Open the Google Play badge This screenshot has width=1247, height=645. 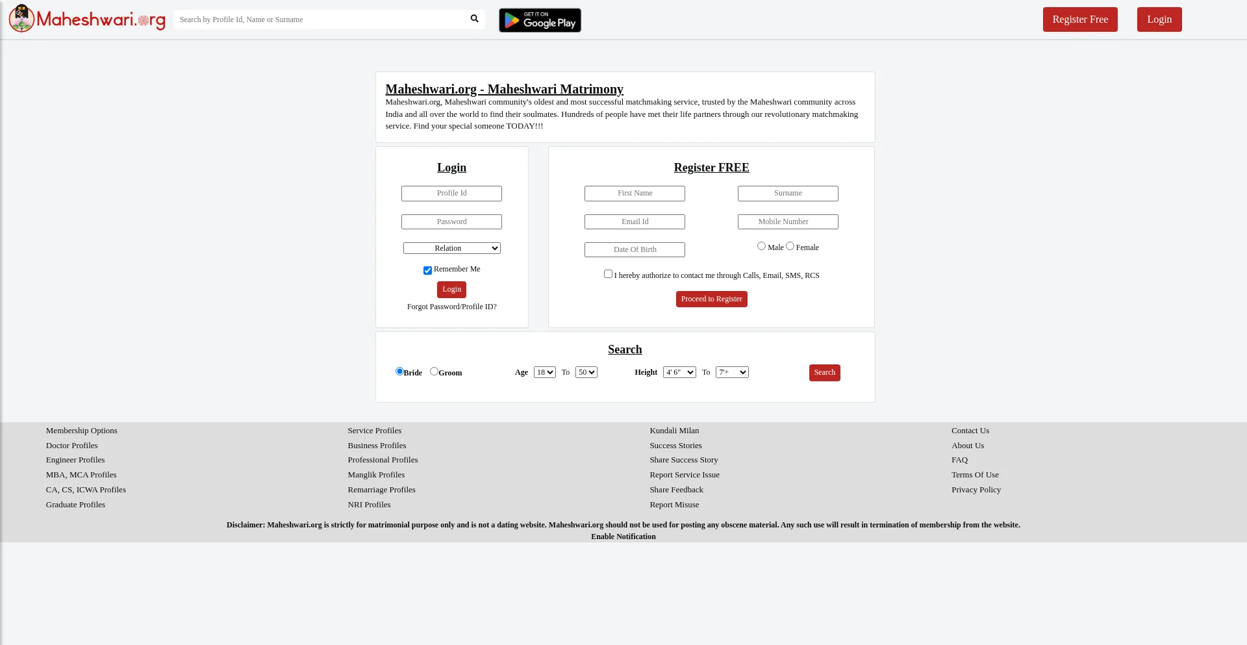tap(540, 20)
